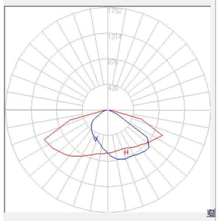The image size is (221, 221).
Task: Click the horizontal axis line's right end
Action: (x=209, y=110)
